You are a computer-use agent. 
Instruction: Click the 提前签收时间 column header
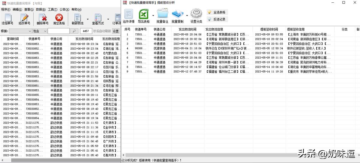(x=269, y=29)
